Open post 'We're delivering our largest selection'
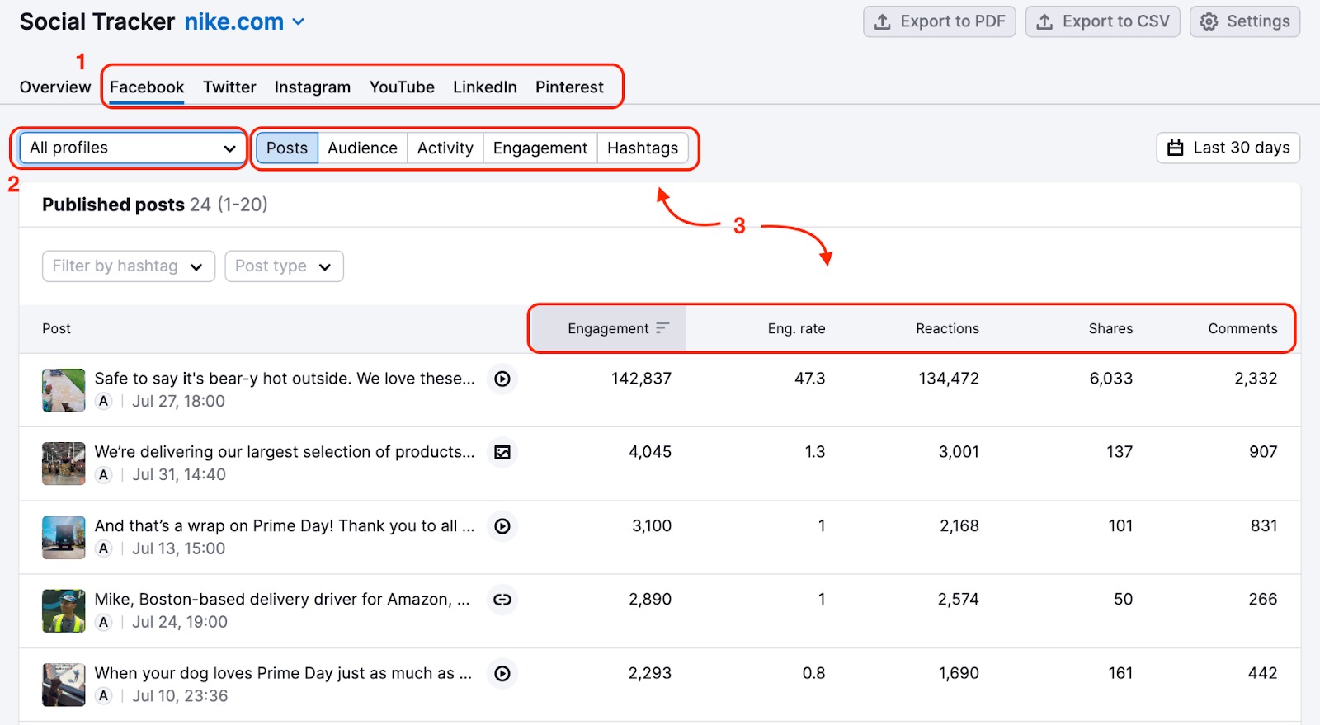 (x=285, y=452)
